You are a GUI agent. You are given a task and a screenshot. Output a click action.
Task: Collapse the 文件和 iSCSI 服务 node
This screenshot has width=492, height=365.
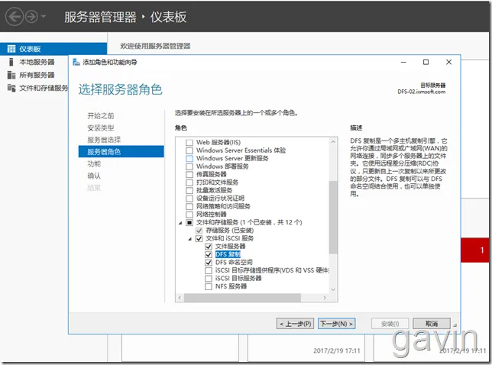(x=189, y=239)
